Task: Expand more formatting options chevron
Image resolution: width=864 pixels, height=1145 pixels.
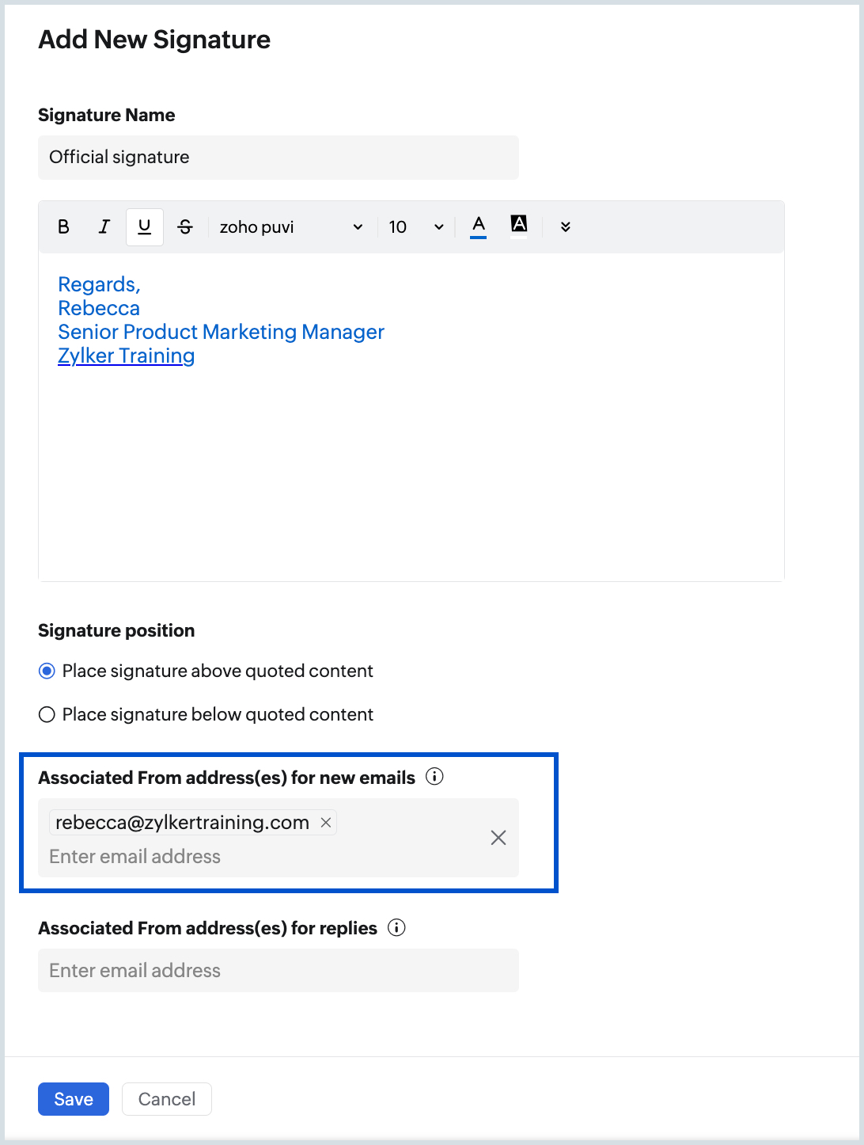Action: 565,227
